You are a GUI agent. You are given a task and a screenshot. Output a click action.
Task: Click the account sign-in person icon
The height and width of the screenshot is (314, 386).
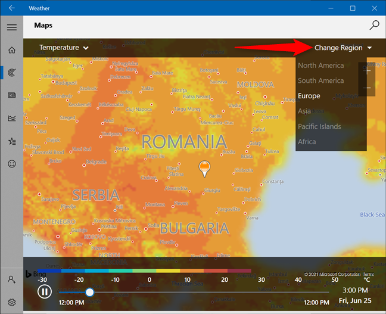tap(11, 279)
